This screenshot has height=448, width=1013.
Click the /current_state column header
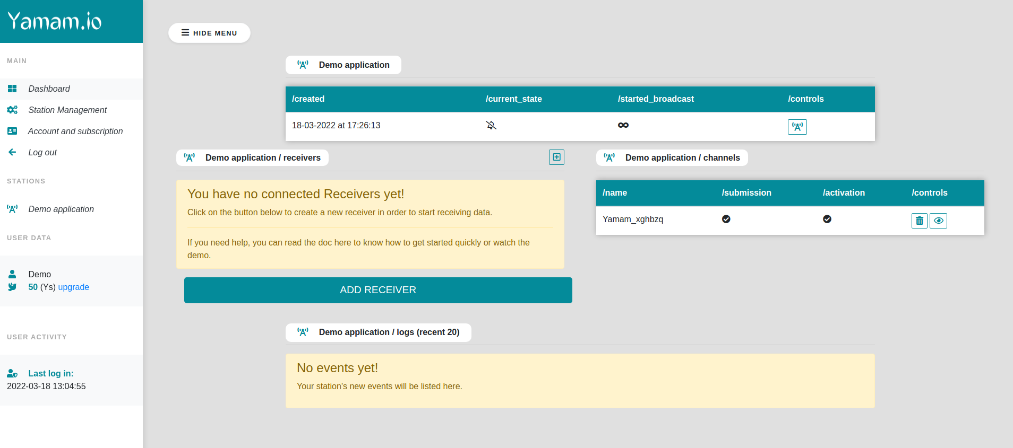click(x=513, y=99)
